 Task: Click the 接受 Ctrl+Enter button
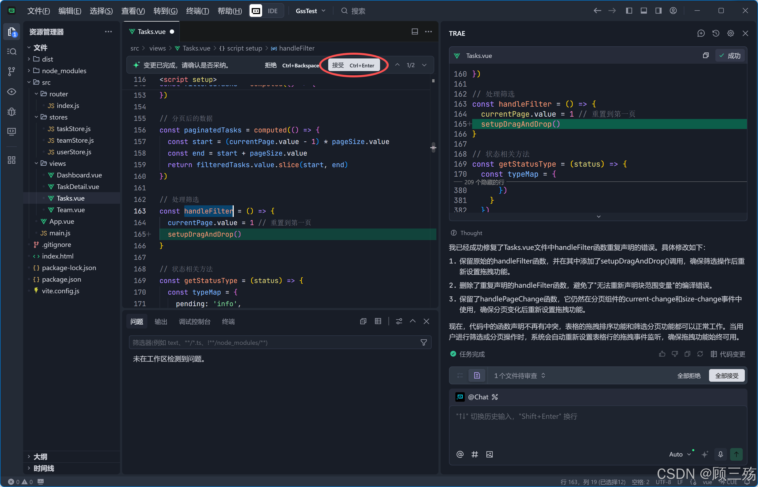[353, 65]
